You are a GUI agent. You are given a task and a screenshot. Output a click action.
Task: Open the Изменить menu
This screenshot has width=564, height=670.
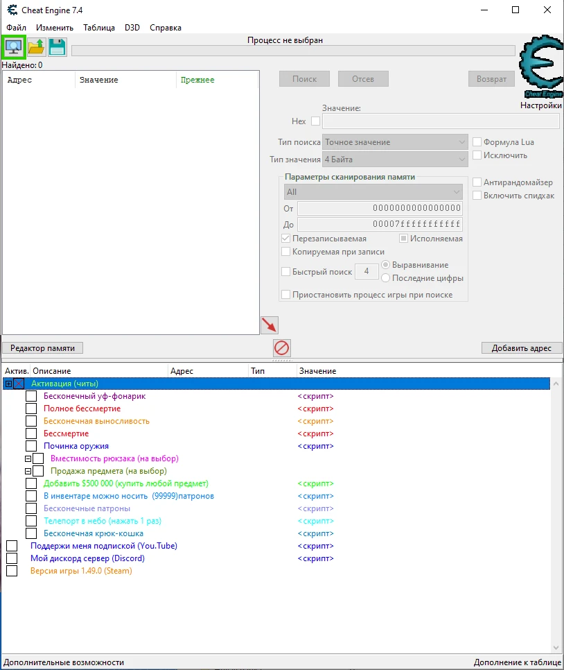pyautogui.click(x=55, y=28)
